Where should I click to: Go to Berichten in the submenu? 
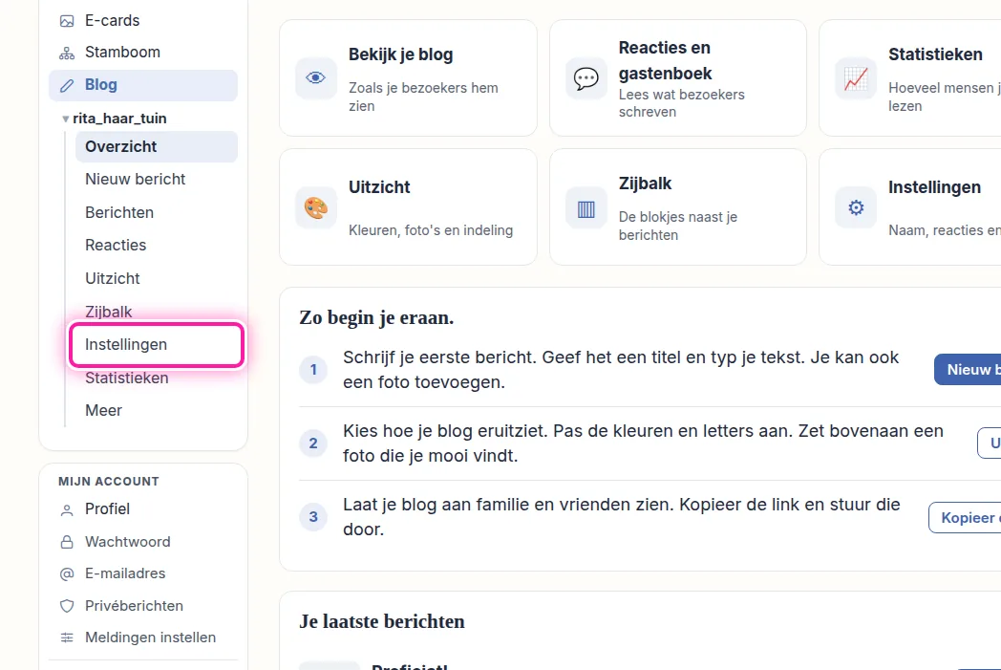[x=157, y=213]
